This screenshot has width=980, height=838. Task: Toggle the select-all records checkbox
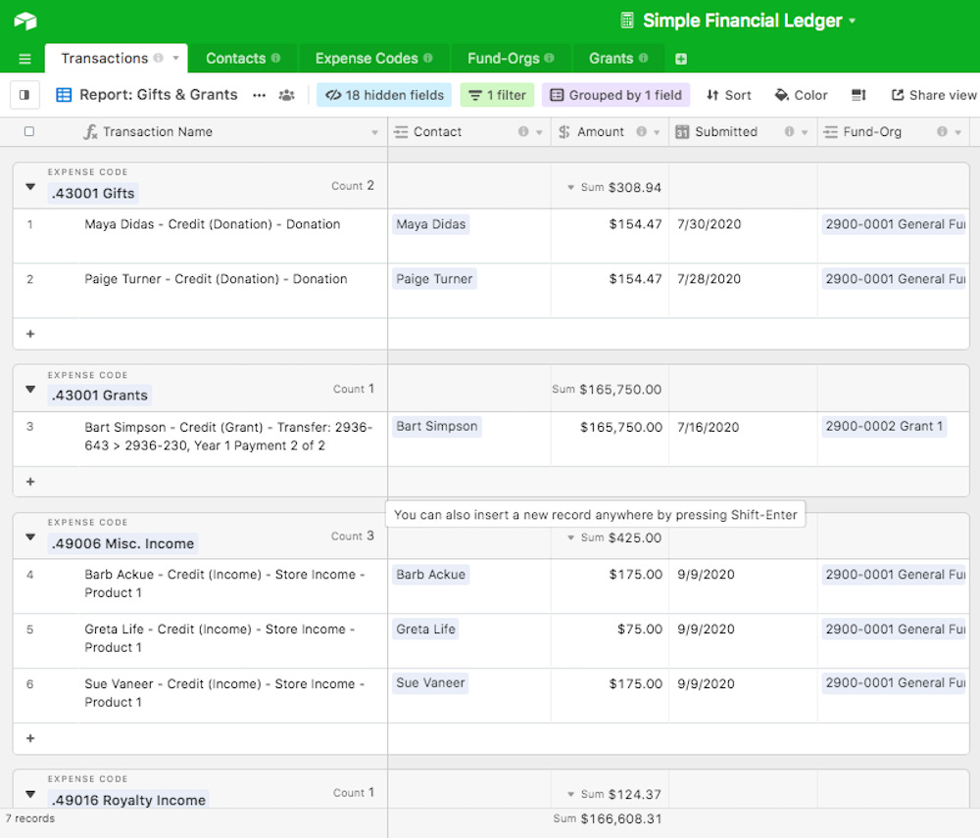[x=28, y=131]
